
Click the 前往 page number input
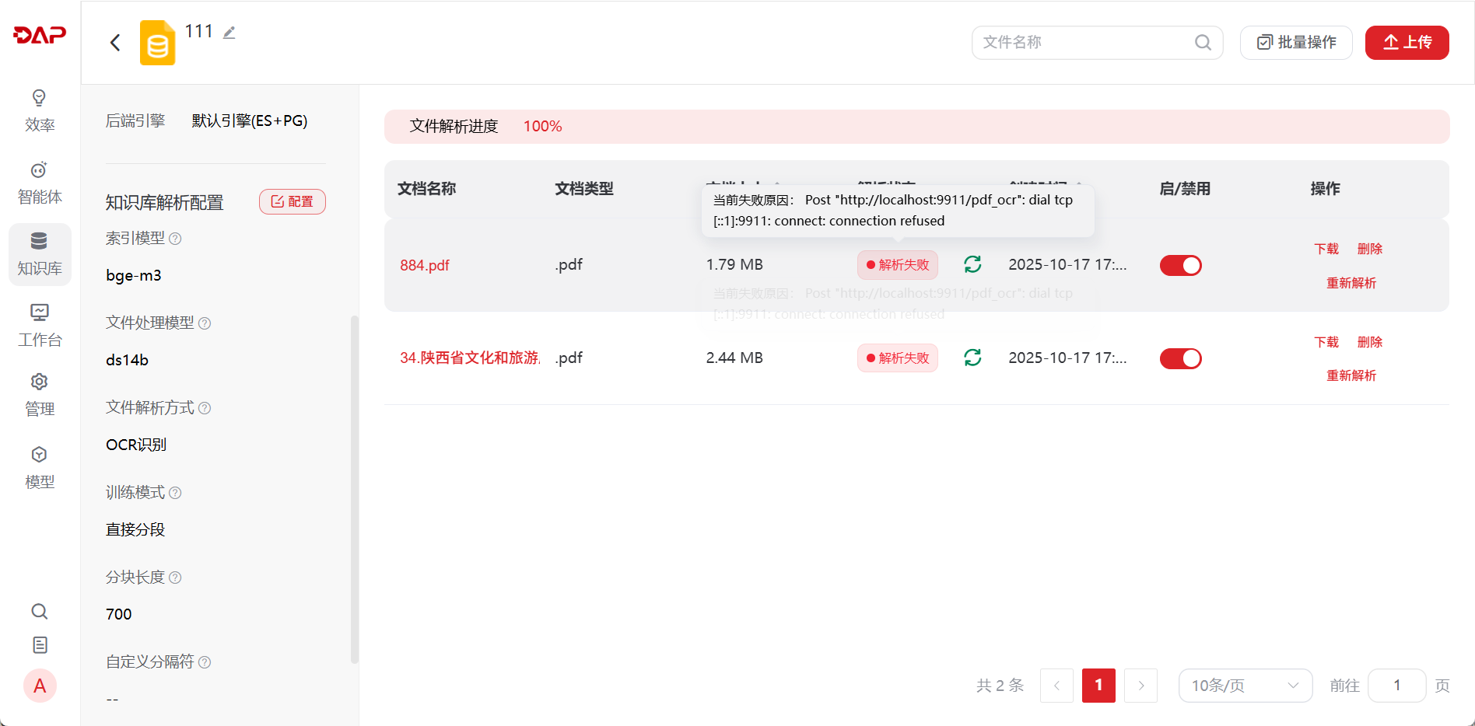coord(1397,686)
